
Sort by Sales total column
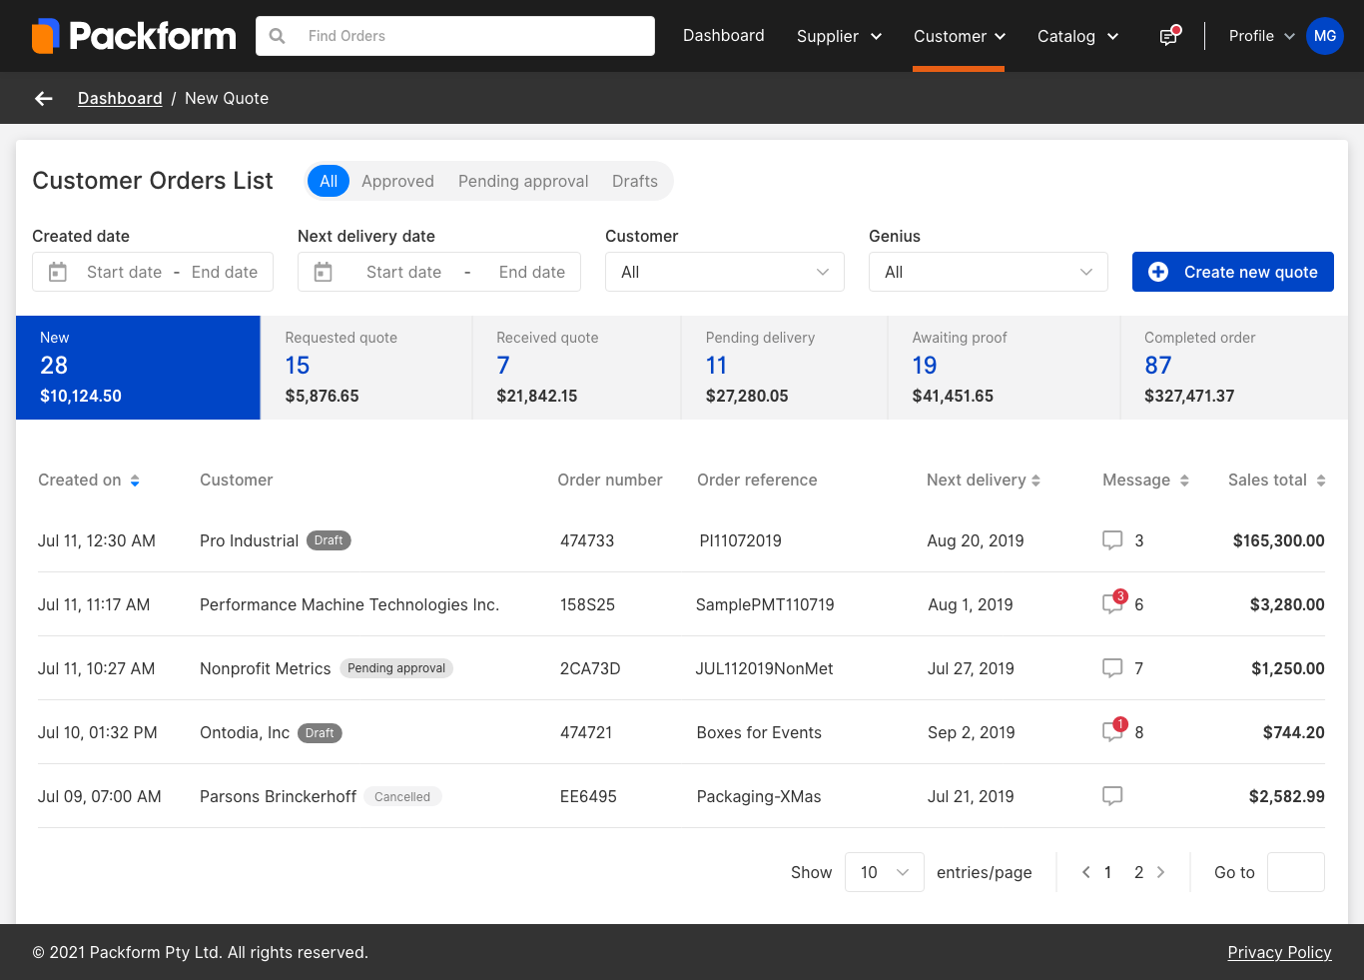1321,481
